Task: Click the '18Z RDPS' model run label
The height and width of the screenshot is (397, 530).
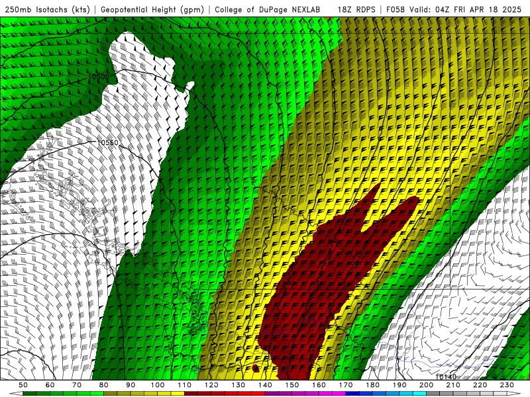Action: coord(356,10)
